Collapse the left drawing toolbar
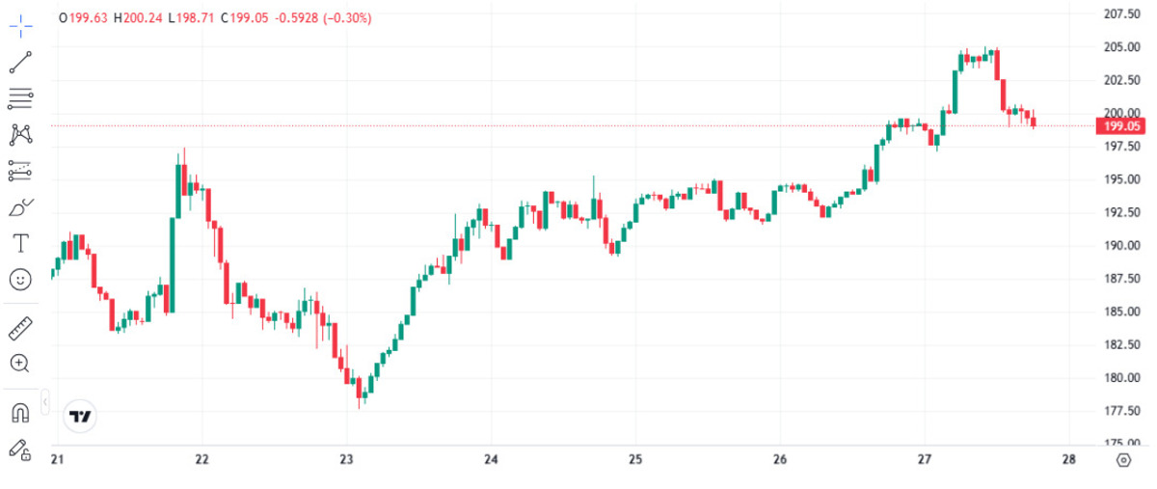The height and width of the screenshot is (489, 1157). pyautogui.click(x=44, y=400)
